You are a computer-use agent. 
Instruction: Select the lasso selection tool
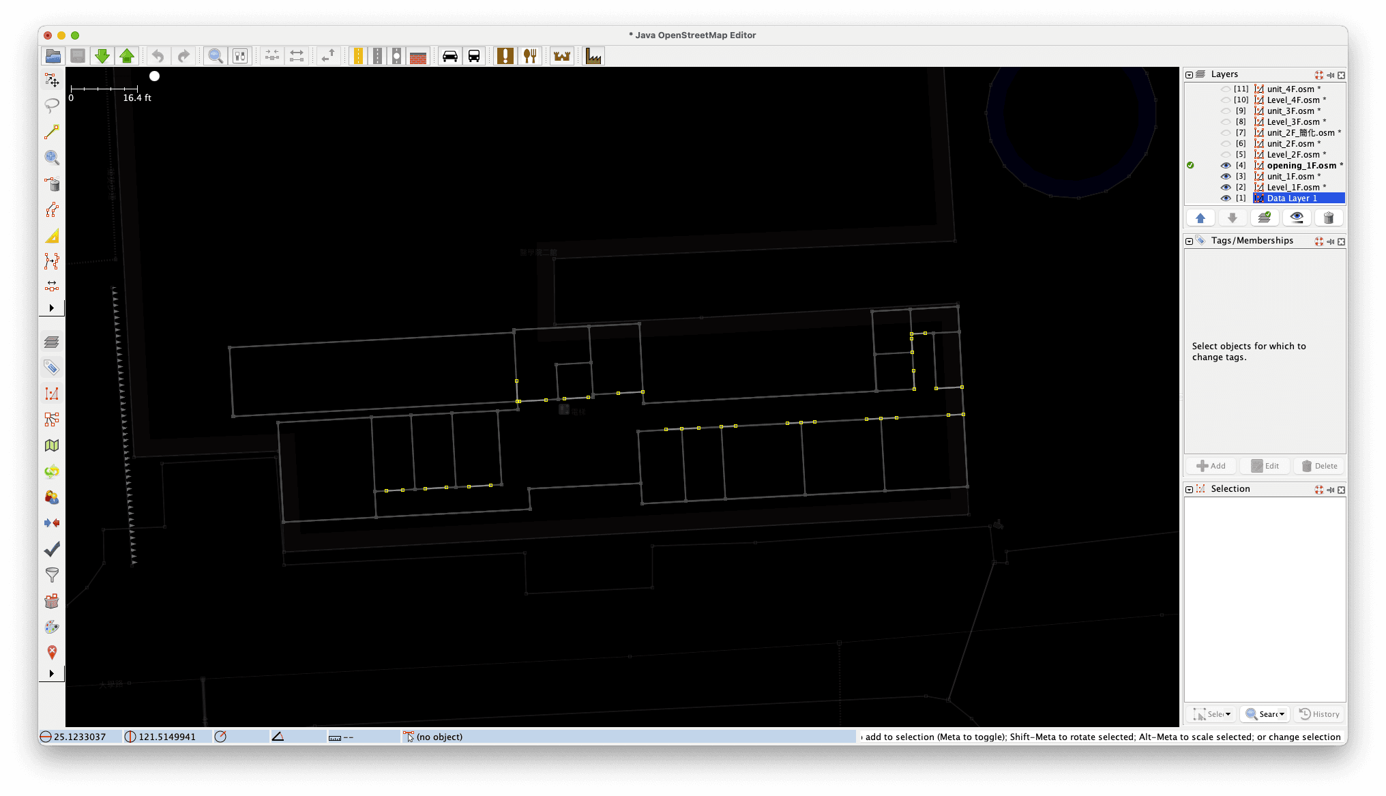pos(52,106)
